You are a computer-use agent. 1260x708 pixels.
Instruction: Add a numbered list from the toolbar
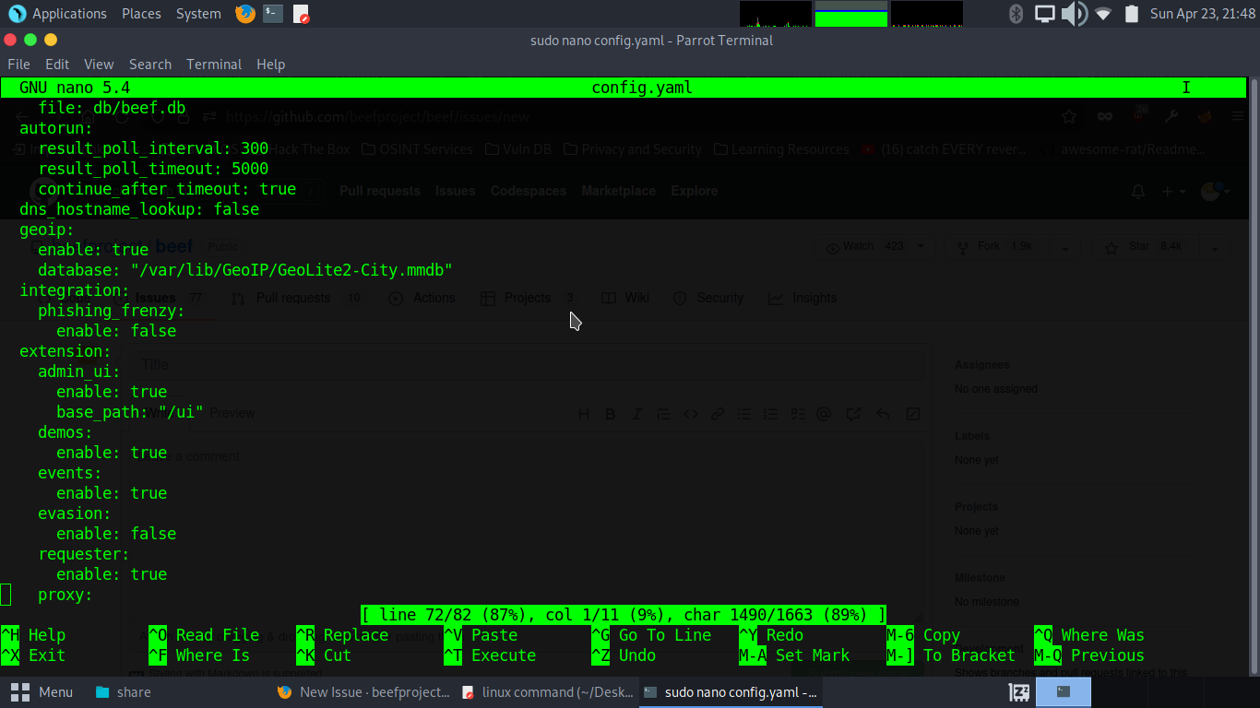[770, 413]
